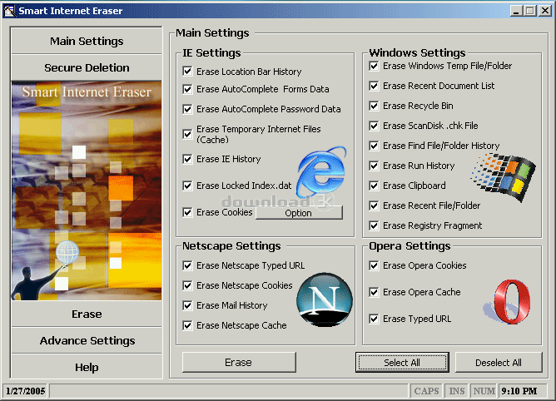Click the 1/27/2005 date in status bar
Image resolution: width=556 pixels, height=401 pixels.
click(x=25, y=391)
